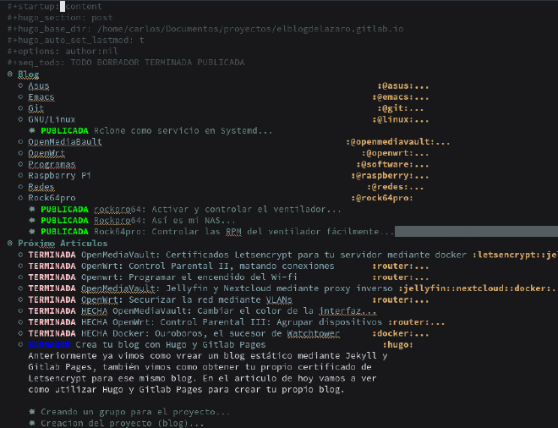Viewport: 558px width, 428px height.
Task: Click bullet of Cambiar el color de la interfaz
Action: 20,311
